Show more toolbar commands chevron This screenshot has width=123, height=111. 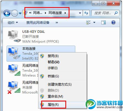tap(57, 22)
